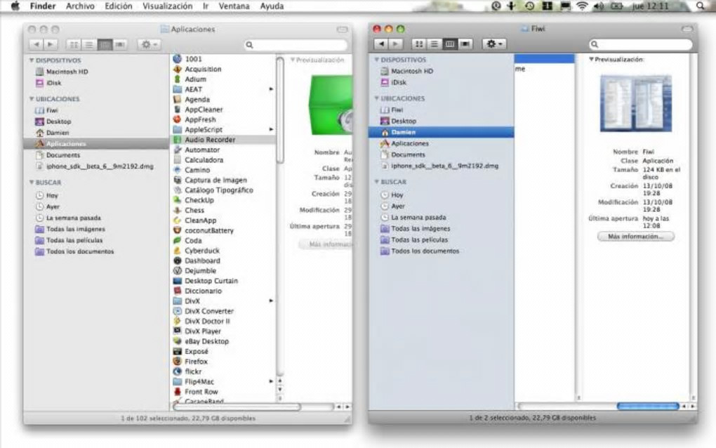Collapse BUSCAR section in Fiwi window
Screen dimensions: 716x448
click(377, 182)
